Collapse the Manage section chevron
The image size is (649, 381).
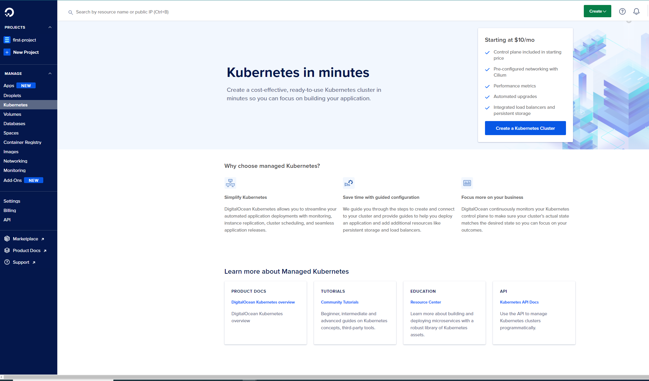[50, 73]
